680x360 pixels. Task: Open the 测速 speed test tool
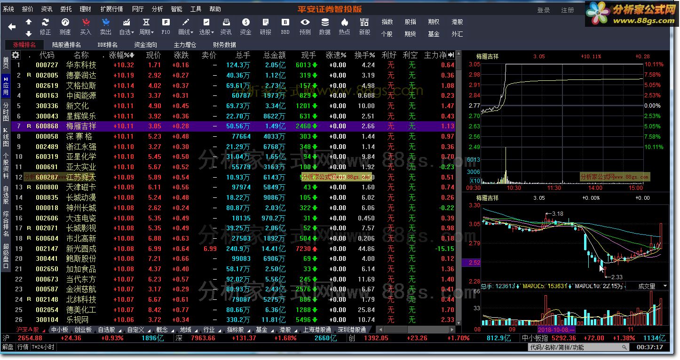click(65, 26)
